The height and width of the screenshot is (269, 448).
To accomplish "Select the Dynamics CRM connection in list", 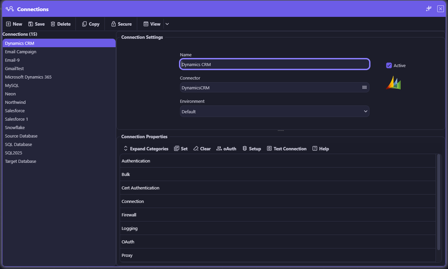I will click(59, 43).
